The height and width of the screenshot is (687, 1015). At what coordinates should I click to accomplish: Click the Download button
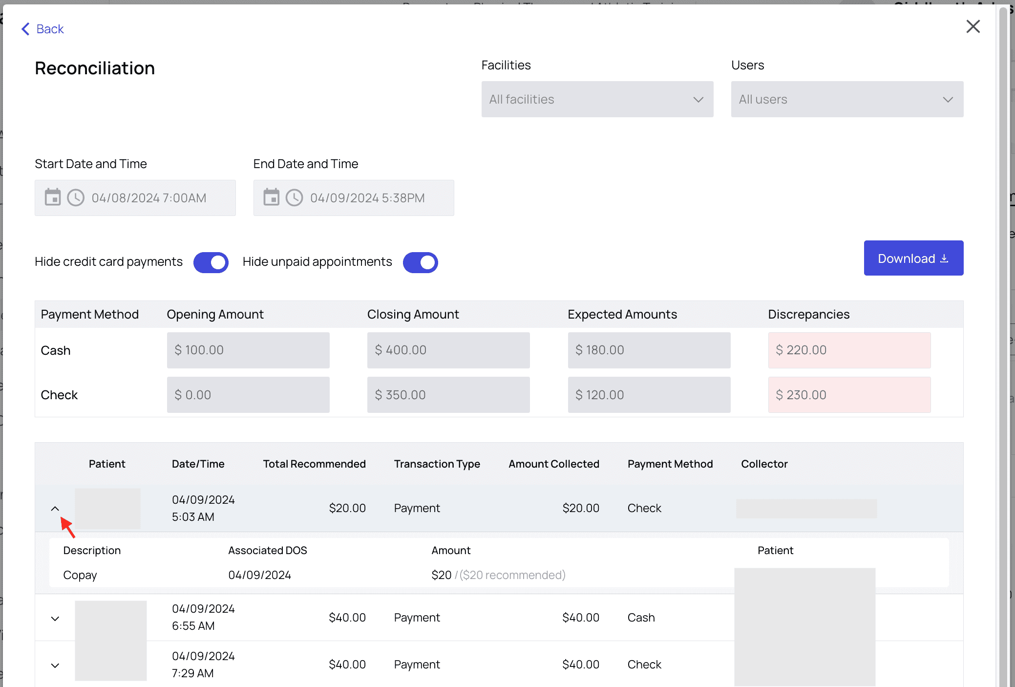913,258
